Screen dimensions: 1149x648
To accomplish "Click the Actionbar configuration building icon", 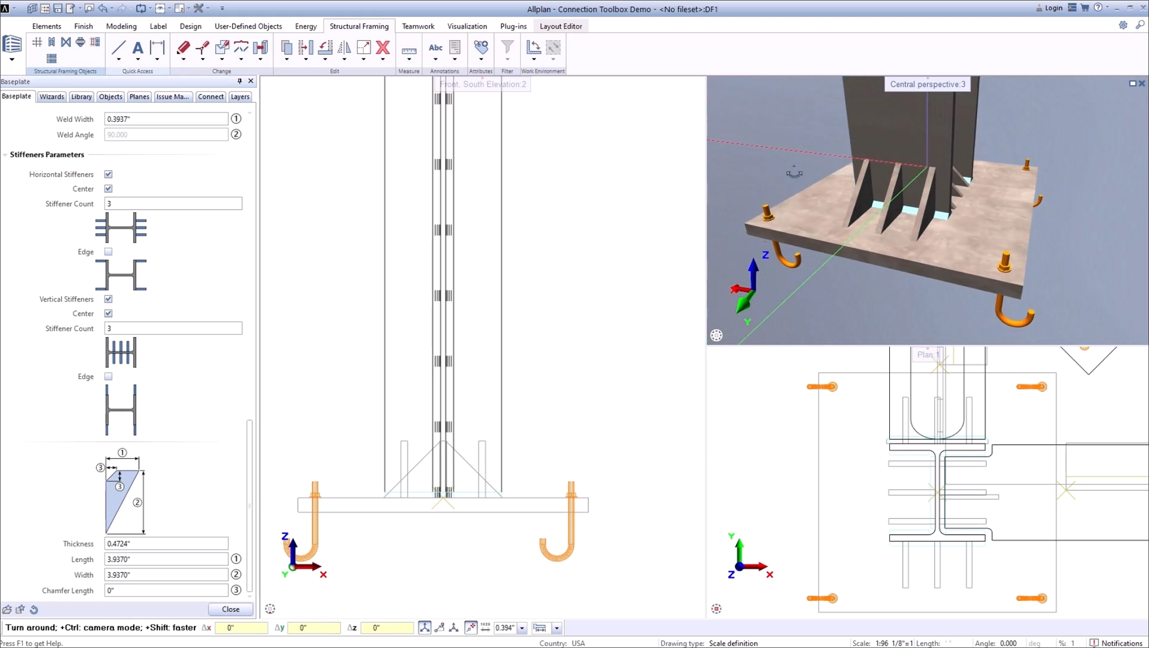I will point(12,44).
